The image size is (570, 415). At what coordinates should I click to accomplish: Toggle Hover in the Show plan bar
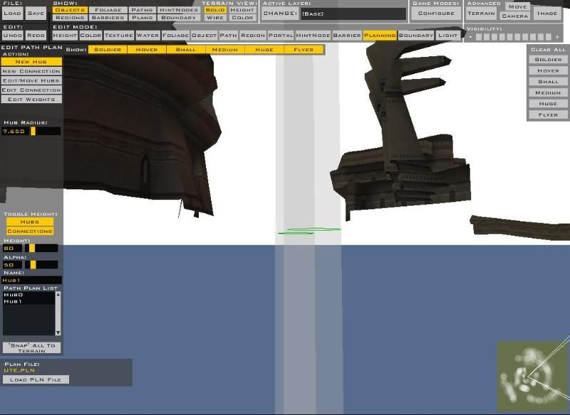(147, 49)
